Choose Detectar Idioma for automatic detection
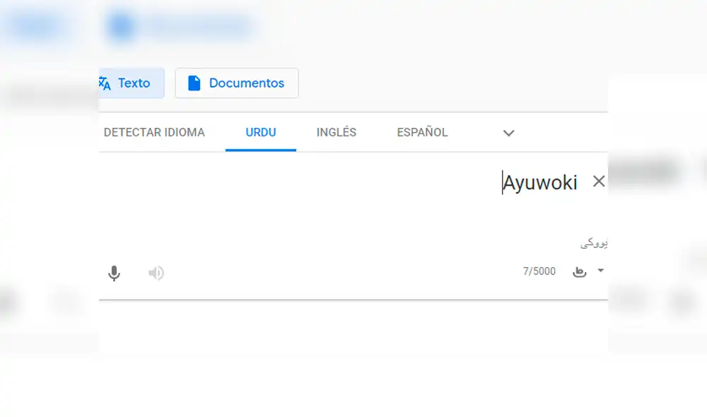 pos(156,132)
